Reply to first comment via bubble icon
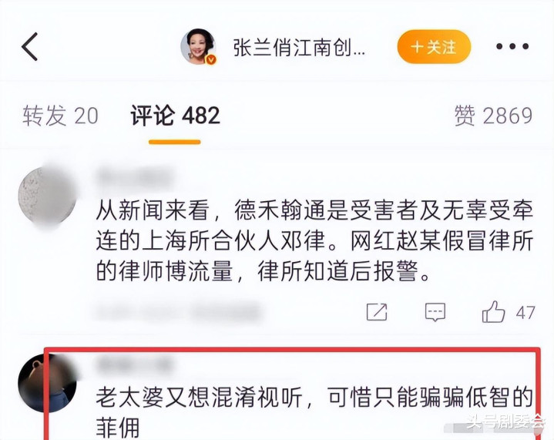Image resolution: width=554 pixels, height=440 pixels. tap(435, 312)
